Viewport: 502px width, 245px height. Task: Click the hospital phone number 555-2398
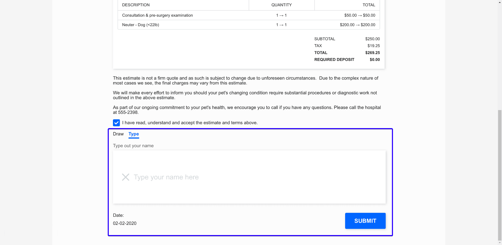coord(128,112)
